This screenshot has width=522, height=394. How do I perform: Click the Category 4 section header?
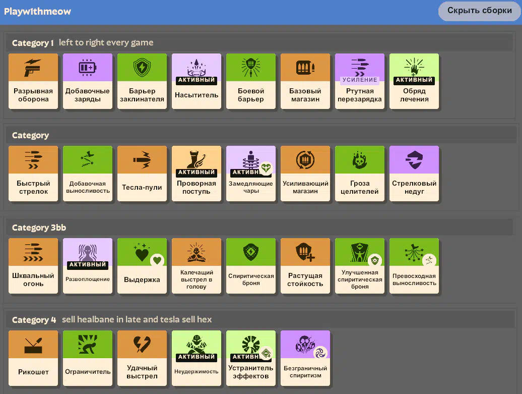click(x=34, y=320)
